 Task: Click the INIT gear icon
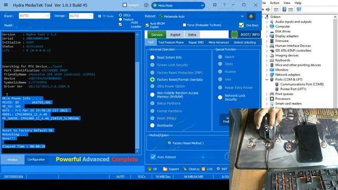coord(218,169)
